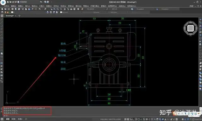The width and height of the screenshot is (202, 121).
Task: Close the command line panel
Action: coord(1,109)
